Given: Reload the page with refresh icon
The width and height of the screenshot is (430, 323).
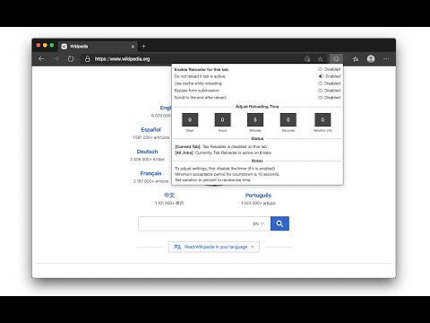Looking at the screenshot, I should [x=71, y=59].
